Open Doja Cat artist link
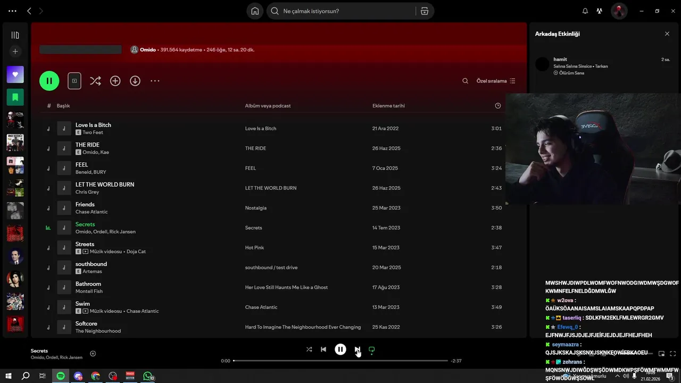 (x=137, y=252)
